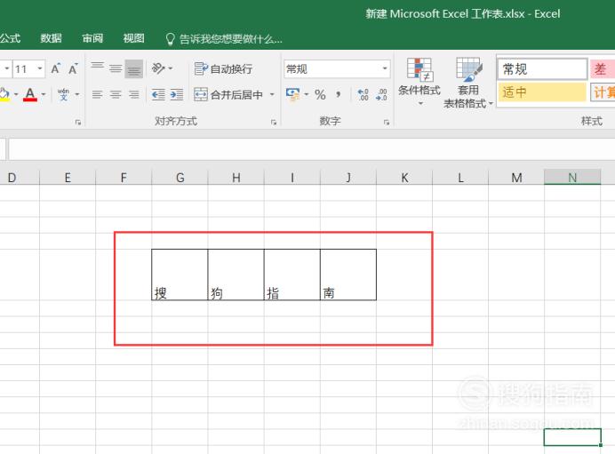Launch the font settings dialog launcher
The image size is (615, 454).
[x=77, y=123]
